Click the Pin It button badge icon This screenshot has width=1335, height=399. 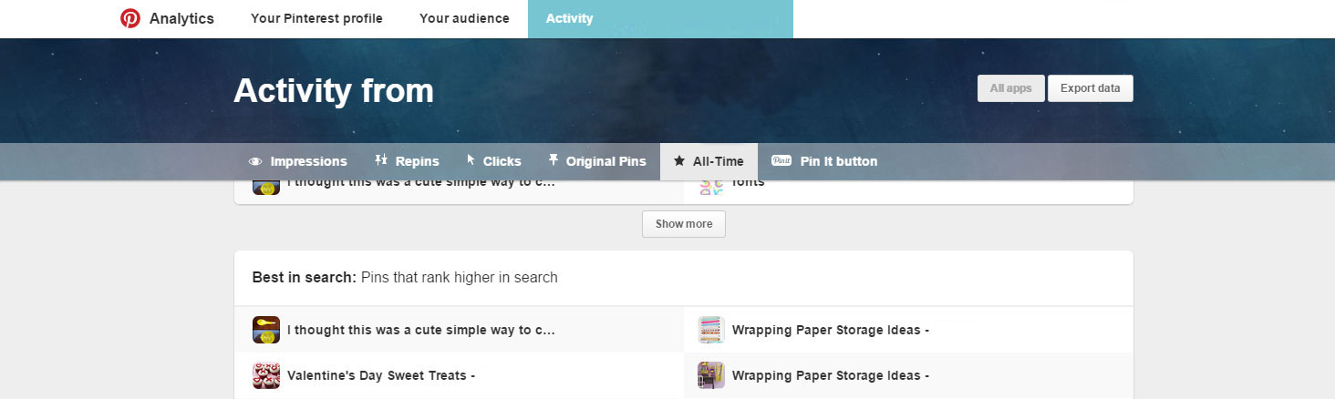781,161
